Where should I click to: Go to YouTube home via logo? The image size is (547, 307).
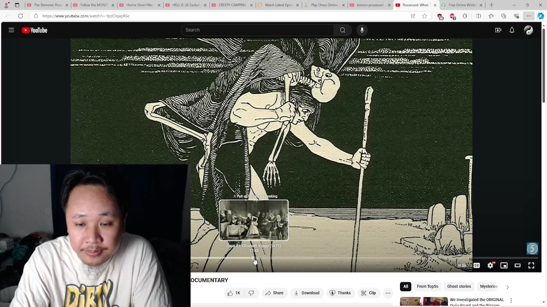pyautogui.click(x=34, y=30)
